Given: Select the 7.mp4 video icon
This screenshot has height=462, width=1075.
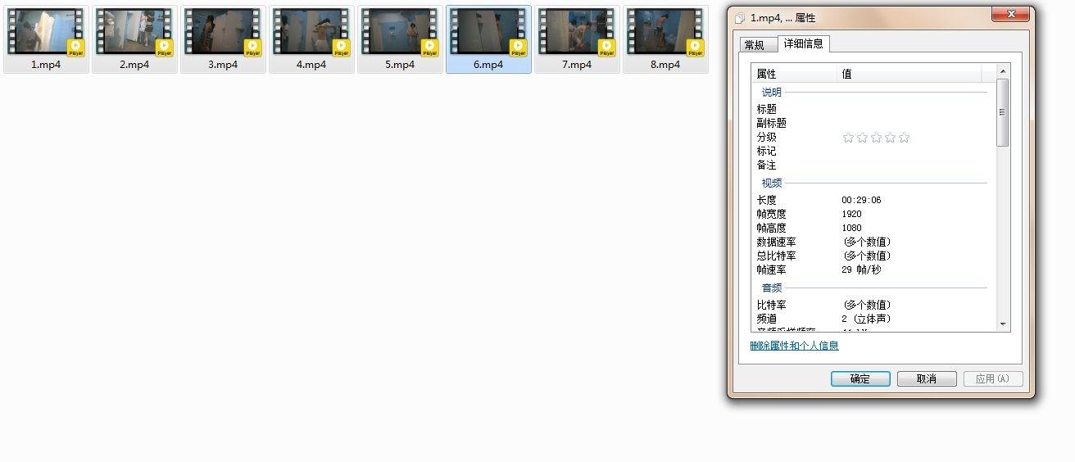Looking at the screenshot, I should [x=577, y=34].
